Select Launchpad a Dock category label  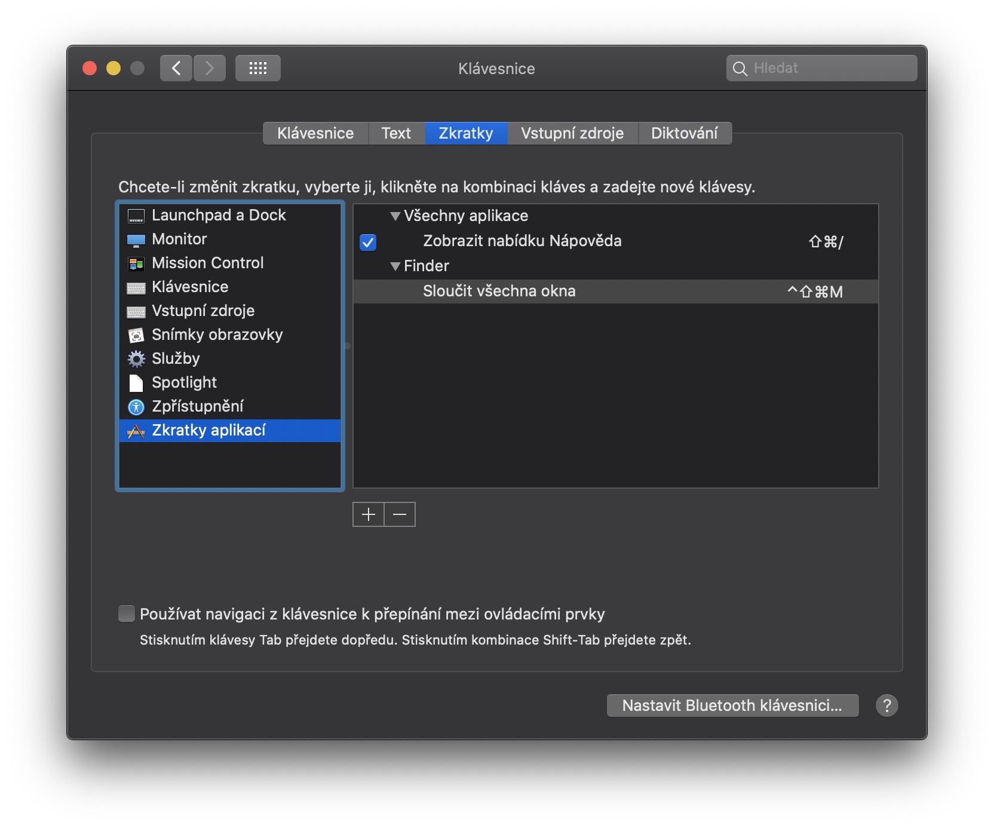click(219, 215)
